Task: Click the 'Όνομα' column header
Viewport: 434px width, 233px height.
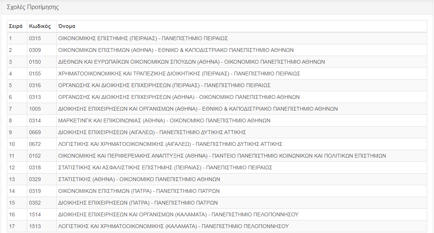Action: [x=67, y=27]
